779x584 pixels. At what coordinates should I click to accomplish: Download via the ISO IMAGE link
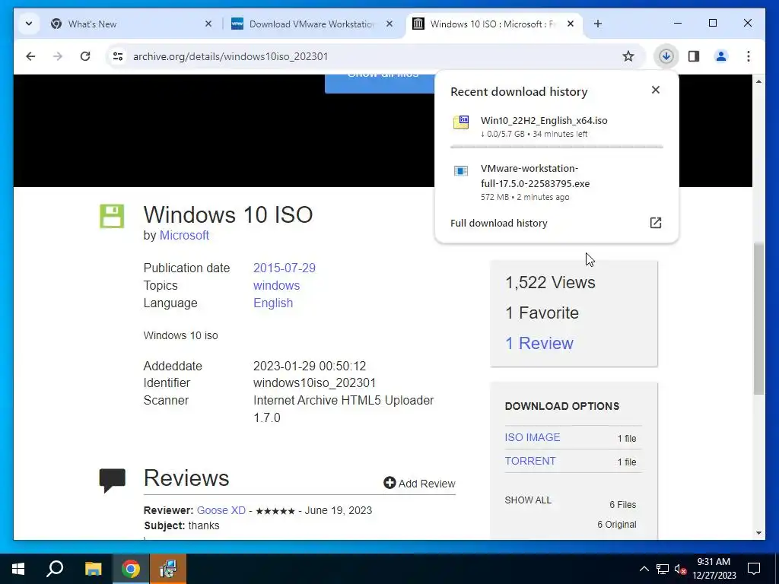[532, 437]
